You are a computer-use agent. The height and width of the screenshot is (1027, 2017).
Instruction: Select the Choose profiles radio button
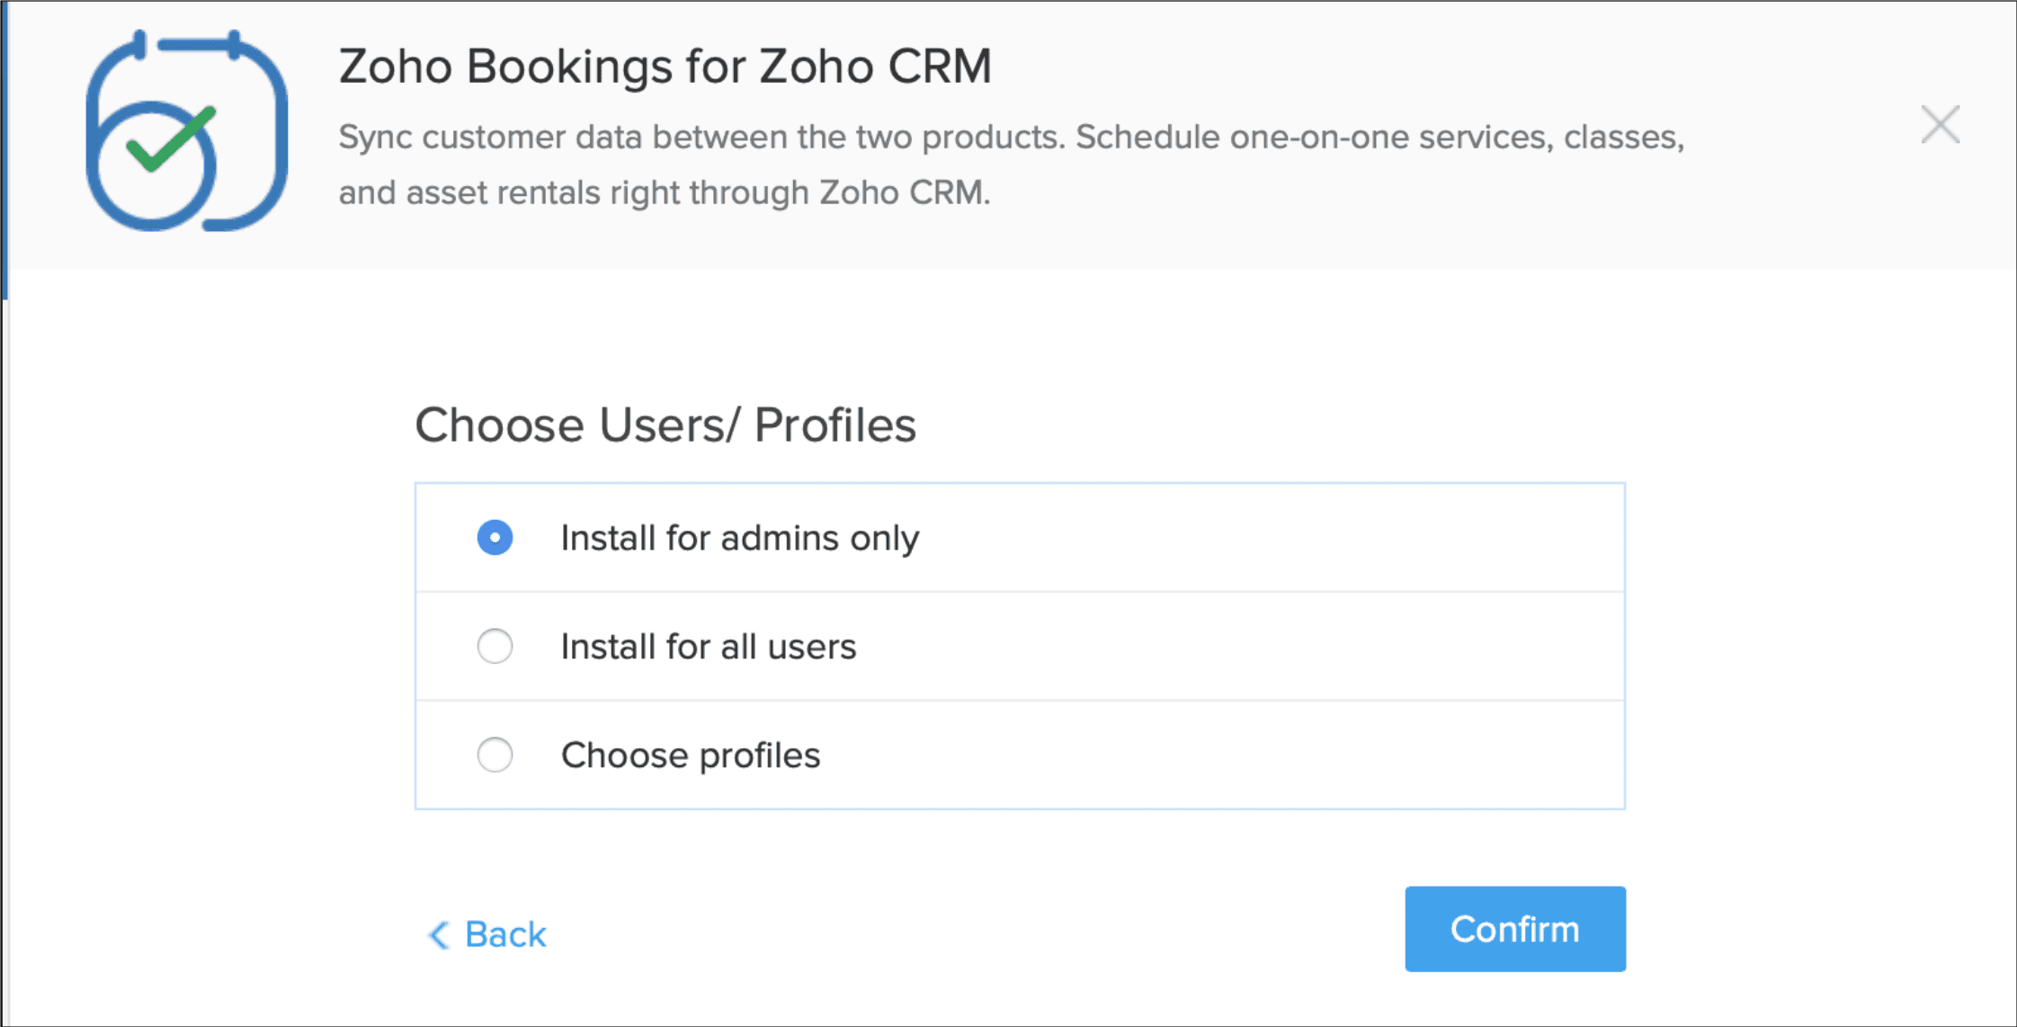click(x=495, y=755)
